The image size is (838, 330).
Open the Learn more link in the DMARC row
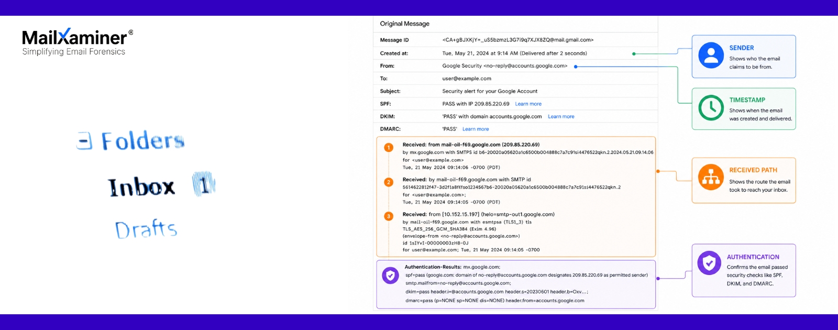pyautogui.click(x=476, y=129)
